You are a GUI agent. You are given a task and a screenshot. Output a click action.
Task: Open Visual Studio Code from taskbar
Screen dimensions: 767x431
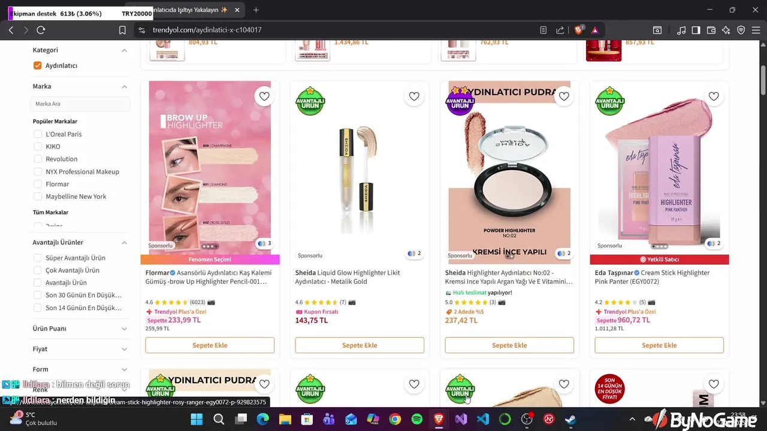[483, 420]
